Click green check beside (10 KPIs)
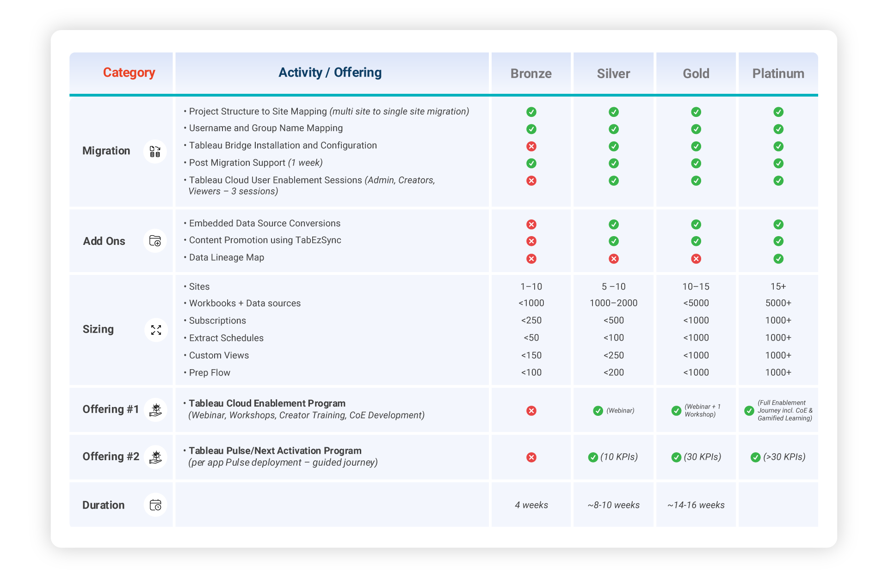 (x=593, y=457)
